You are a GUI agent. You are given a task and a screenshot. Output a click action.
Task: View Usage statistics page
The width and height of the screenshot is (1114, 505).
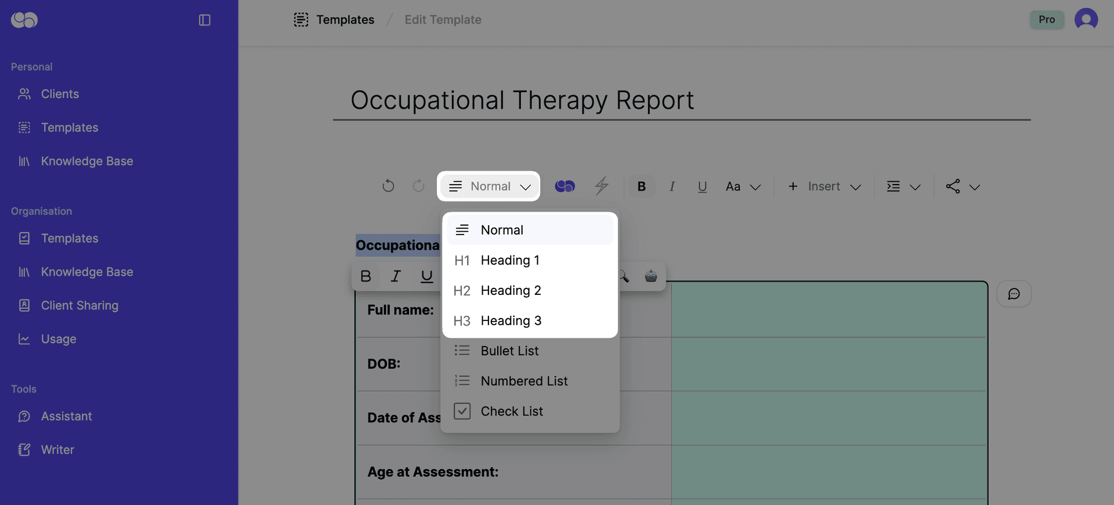(59, 340)
